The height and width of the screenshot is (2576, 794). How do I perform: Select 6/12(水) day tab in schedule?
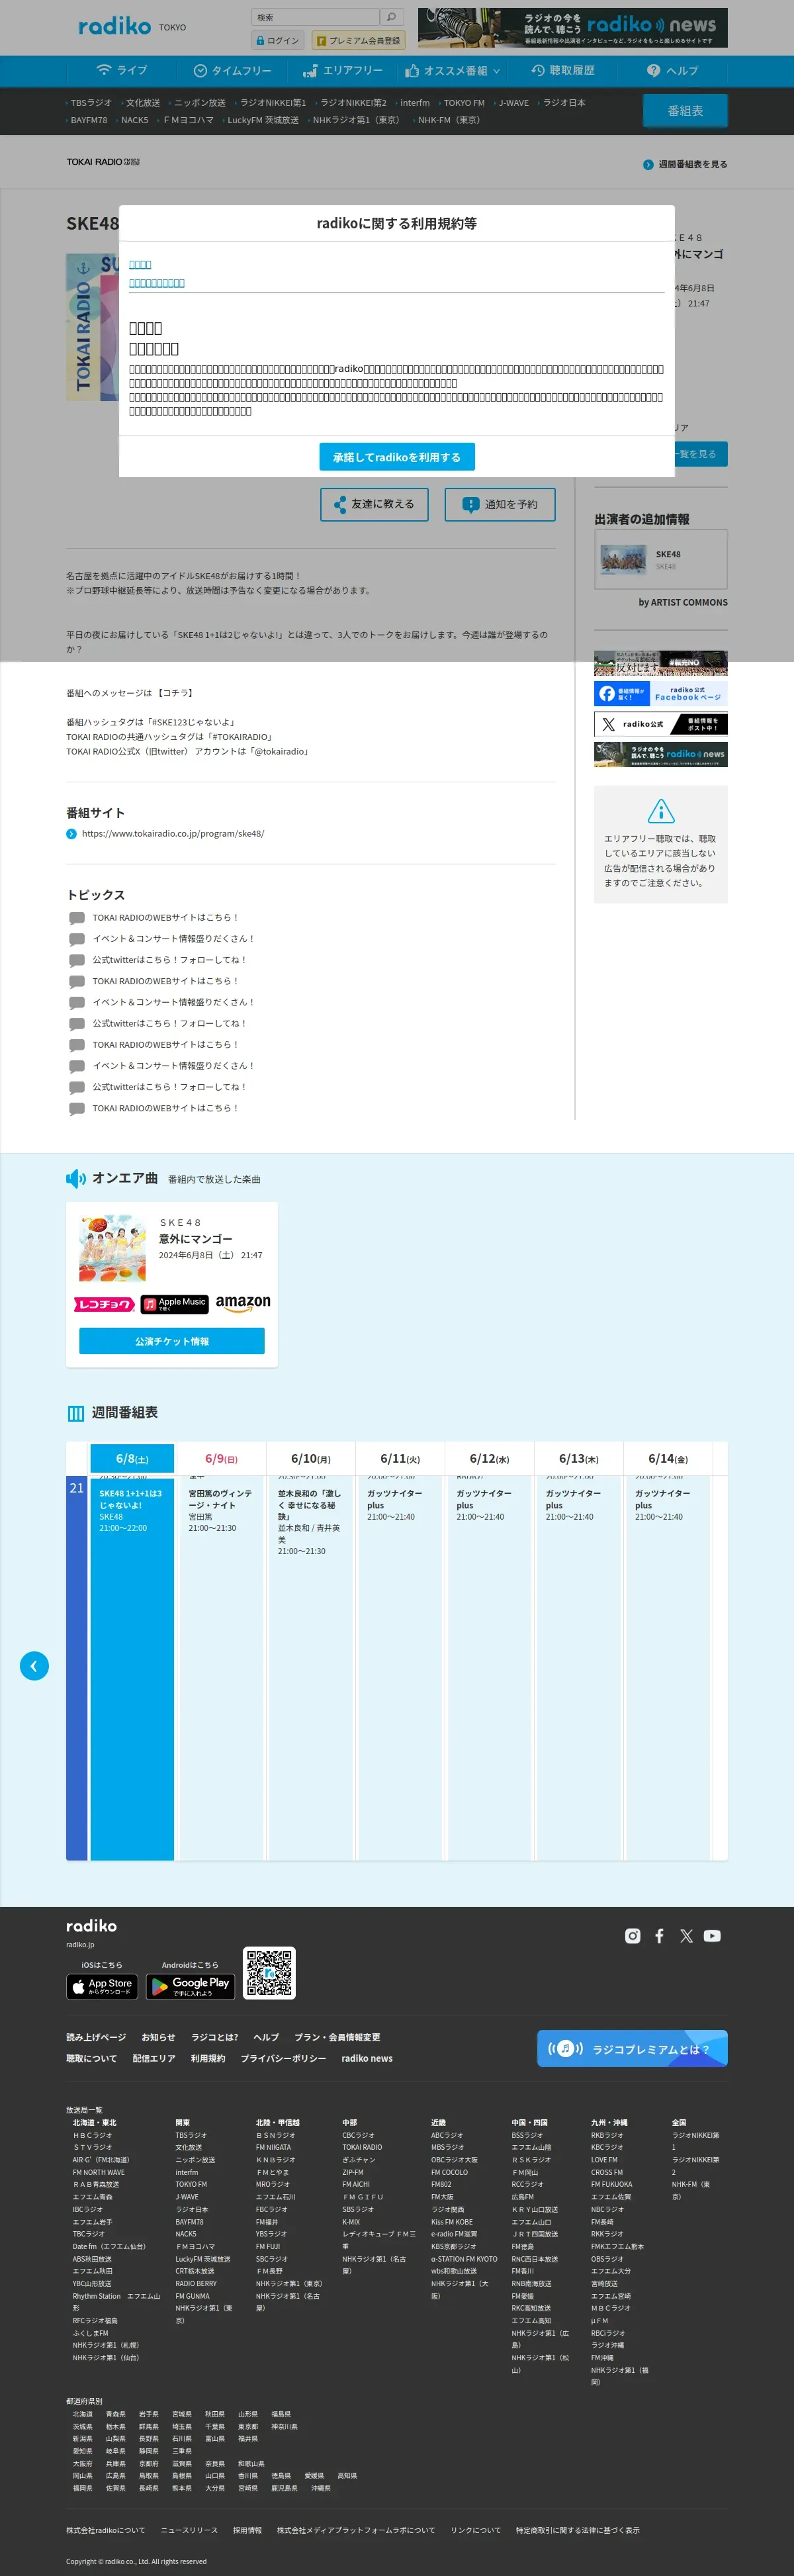click(489, 1458)
